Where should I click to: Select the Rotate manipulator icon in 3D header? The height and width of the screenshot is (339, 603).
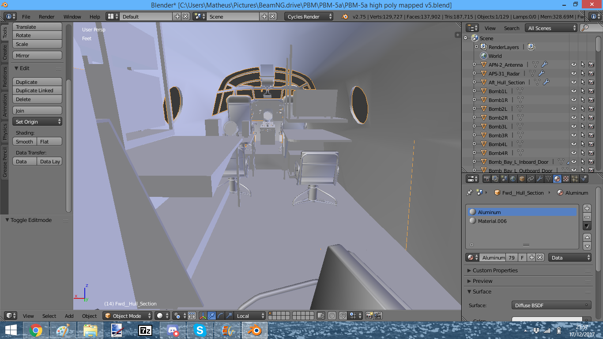click(x=221, y=316)
